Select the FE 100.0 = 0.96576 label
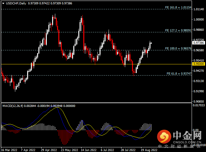 click(178, 48)
